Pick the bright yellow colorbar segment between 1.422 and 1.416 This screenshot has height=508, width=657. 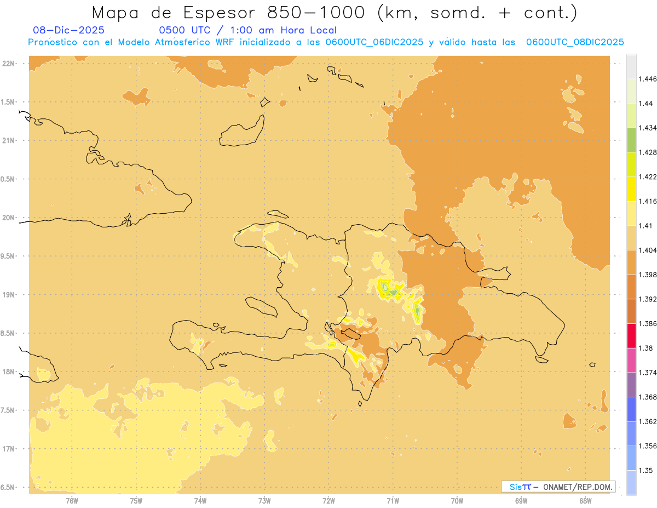pyautogui.click(x=631, y=189)
